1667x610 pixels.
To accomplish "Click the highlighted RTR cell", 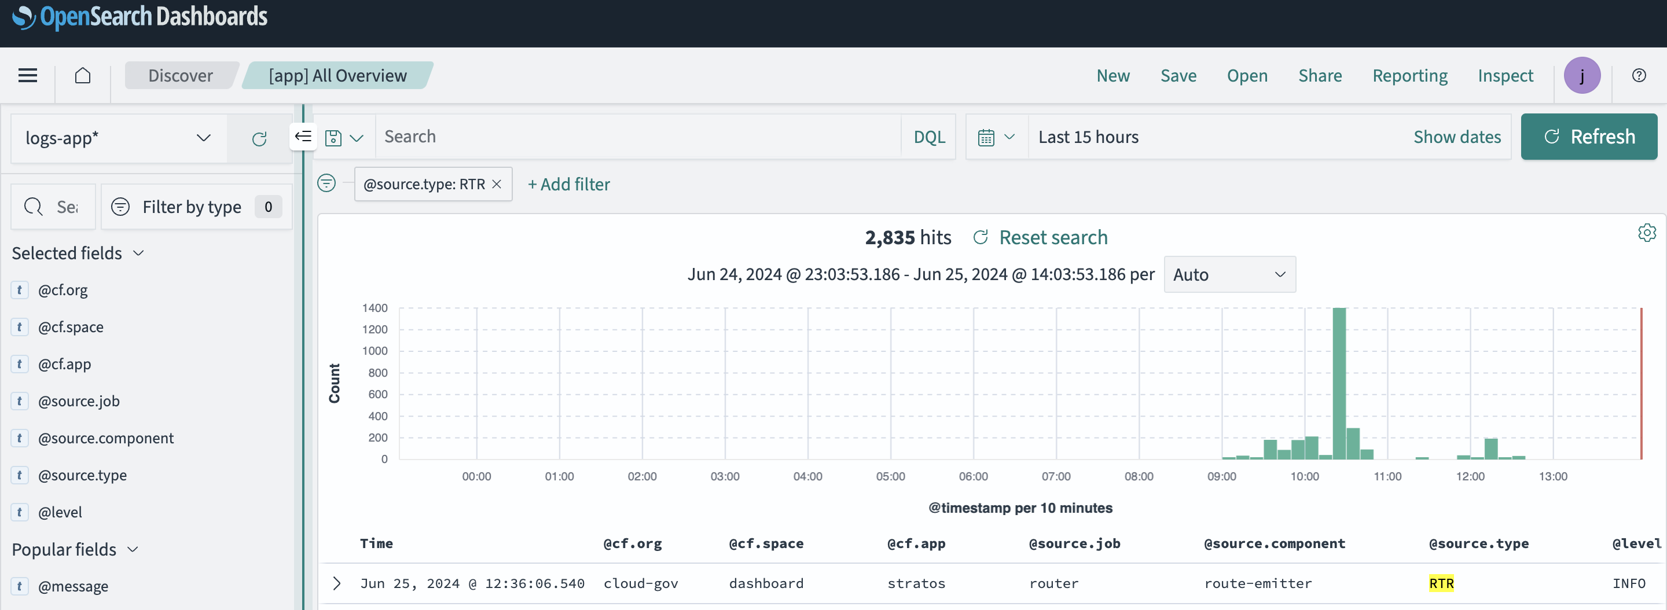I will [1441, 583].
